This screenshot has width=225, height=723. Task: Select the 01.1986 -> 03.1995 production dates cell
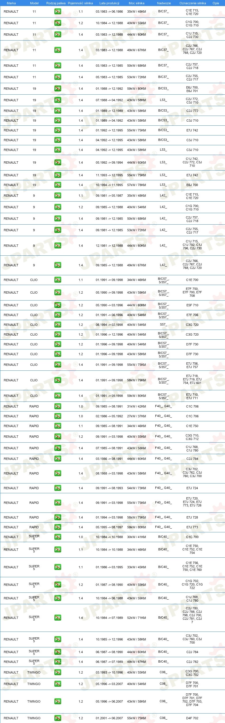click(x=109, y=567)
